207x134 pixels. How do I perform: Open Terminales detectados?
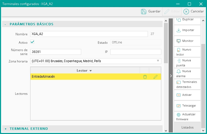coord(187,84)
